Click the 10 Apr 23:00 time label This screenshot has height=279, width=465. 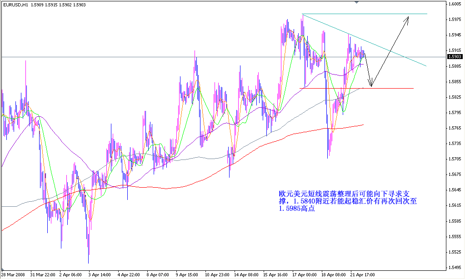tap(217, 275)
